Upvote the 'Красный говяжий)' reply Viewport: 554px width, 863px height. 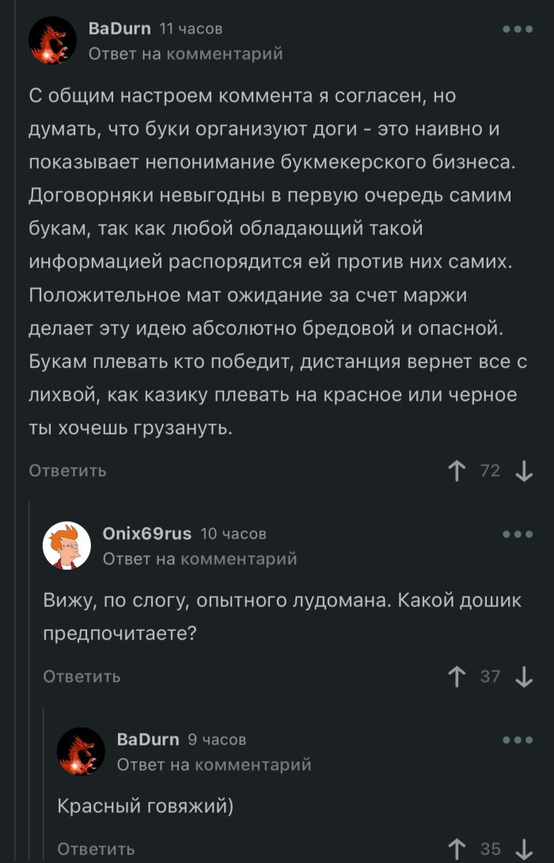457,849
